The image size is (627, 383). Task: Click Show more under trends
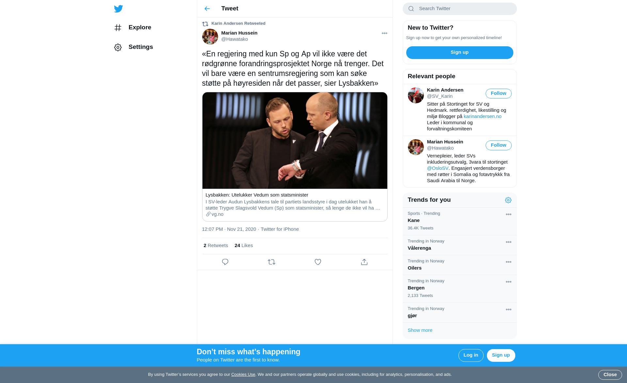click(420, 330)
